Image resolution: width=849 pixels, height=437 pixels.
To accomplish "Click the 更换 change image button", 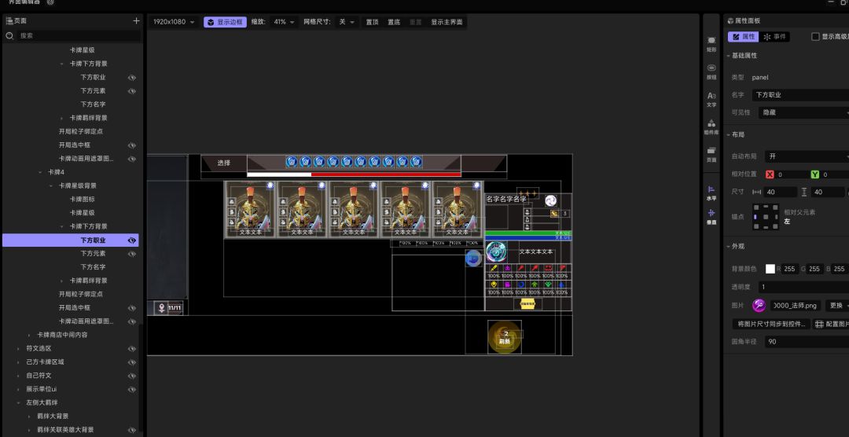I will [837, 306].
